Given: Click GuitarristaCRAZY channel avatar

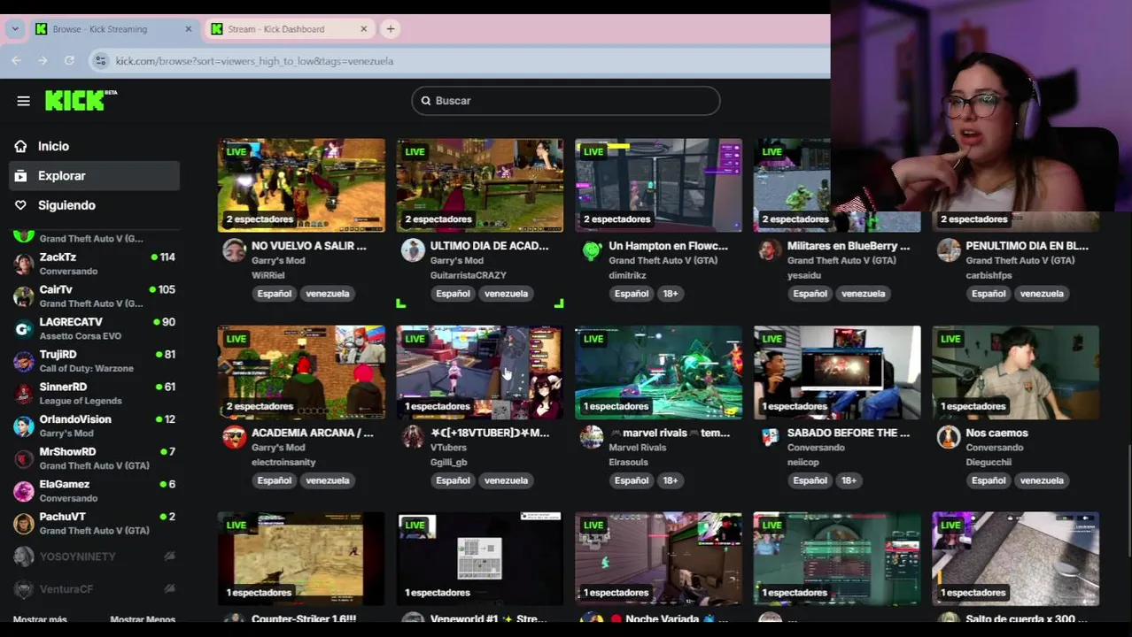Looking at the screenshot, I should pos(413,250).
